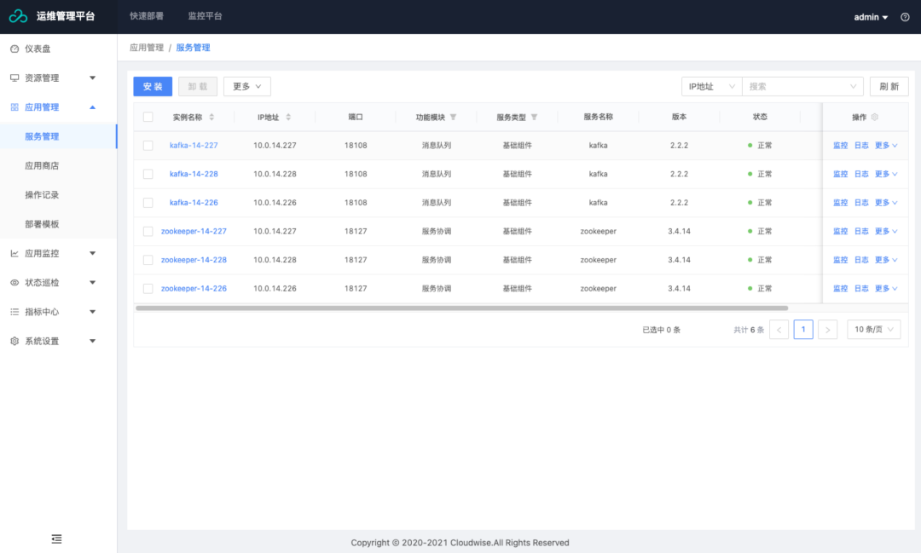Click the 卸载 button
The width and height of the screenshot is (921, 553).
[198, 86]
